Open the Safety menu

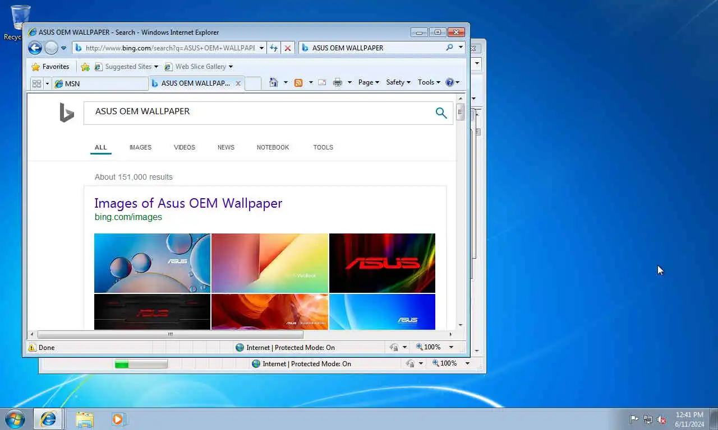[398, 82]
